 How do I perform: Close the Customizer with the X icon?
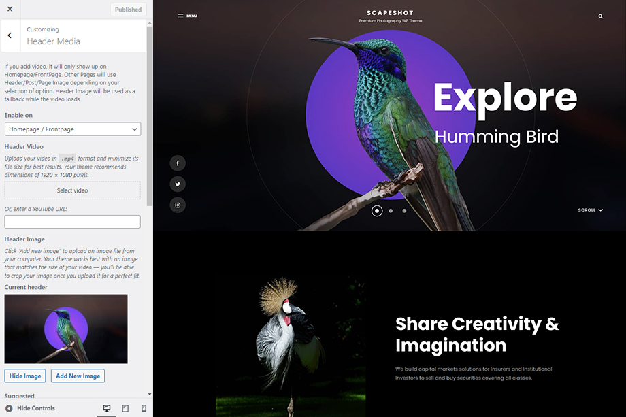pyautogui.click(x=10, y=9)
